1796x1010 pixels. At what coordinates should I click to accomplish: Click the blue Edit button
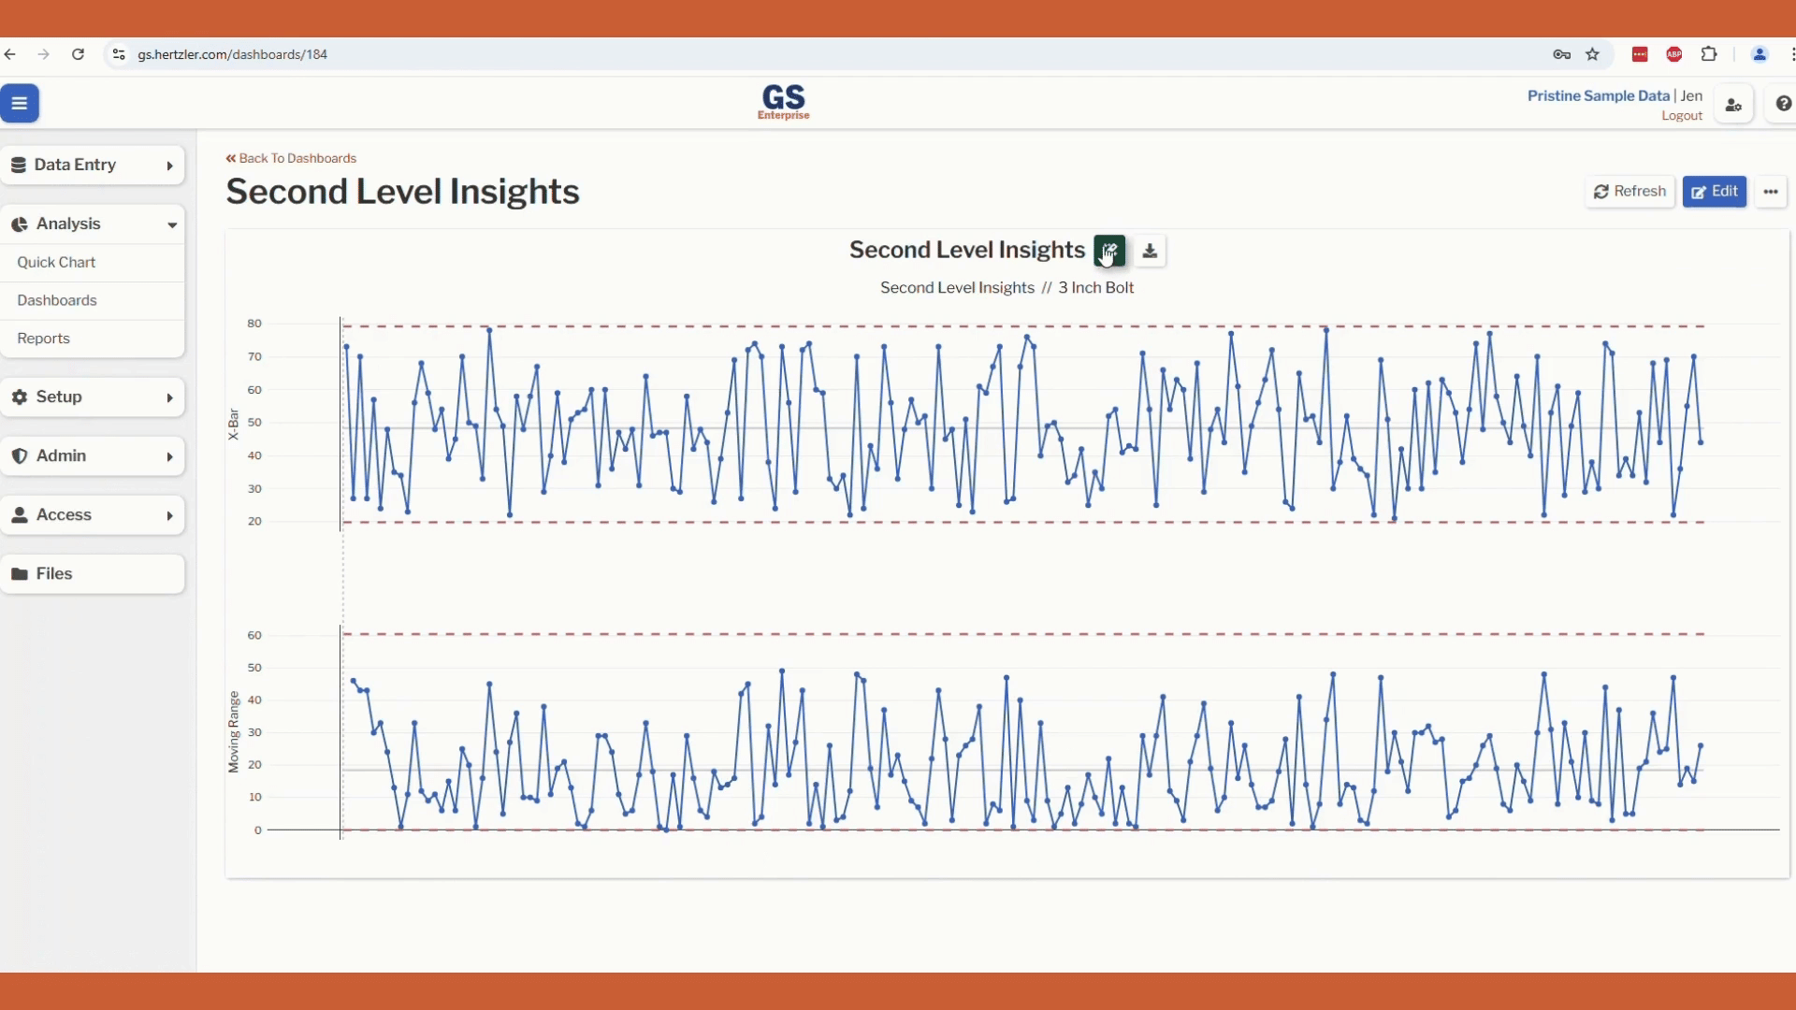coord(1714,192)
